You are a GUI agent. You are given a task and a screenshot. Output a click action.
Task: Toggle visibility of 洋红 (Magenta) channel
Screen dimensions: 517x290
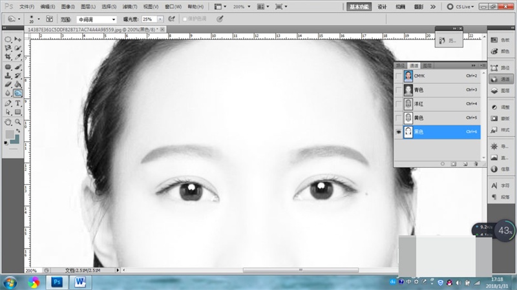coord(399,104)
